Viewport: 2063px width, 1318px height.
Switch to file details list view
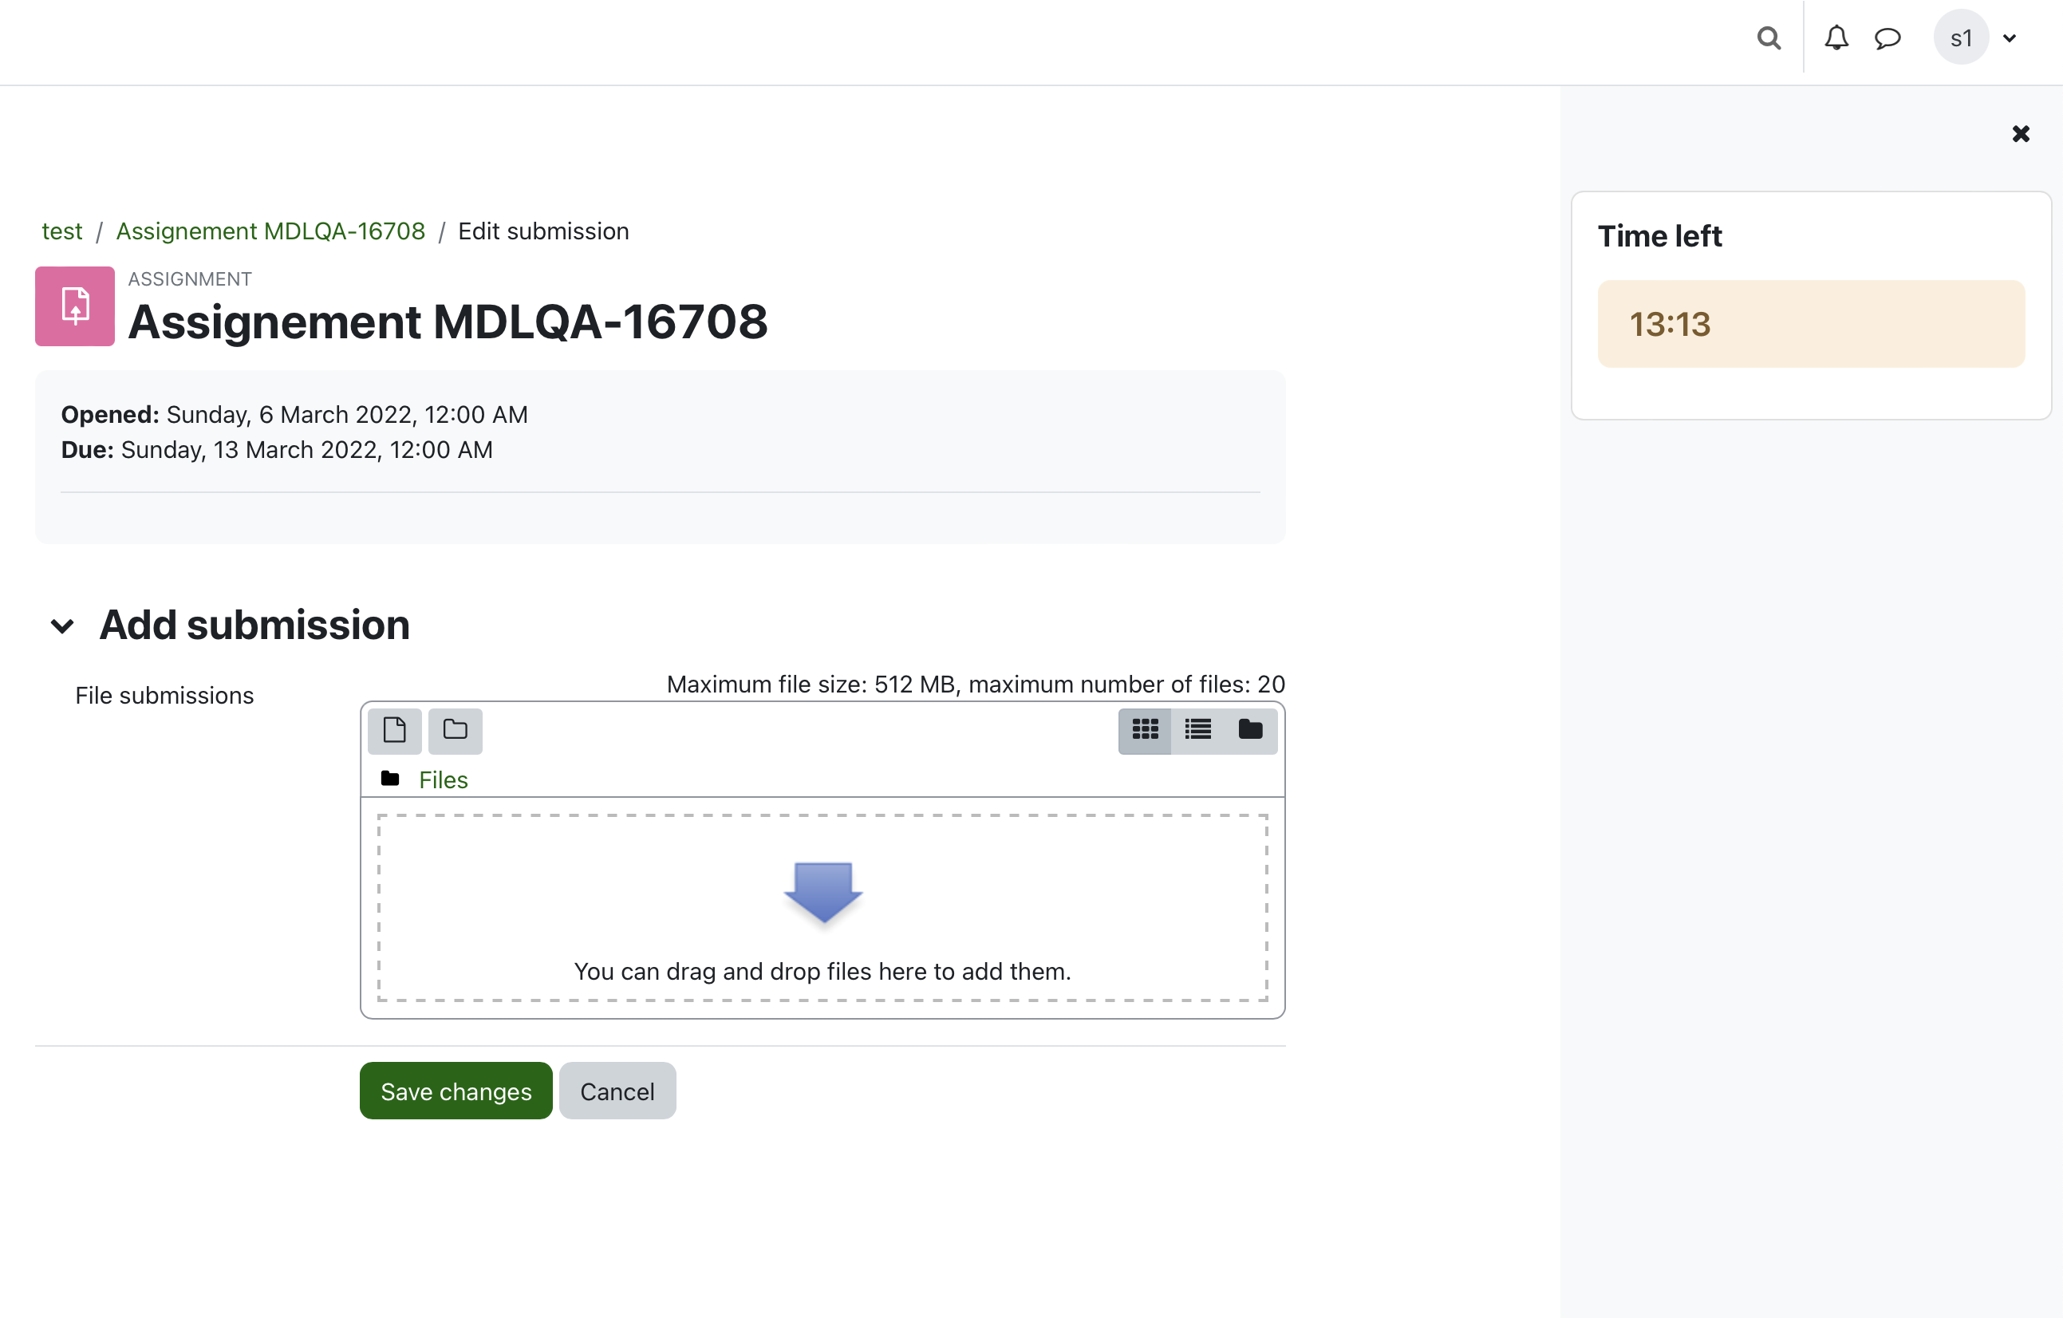(1197, 730)
